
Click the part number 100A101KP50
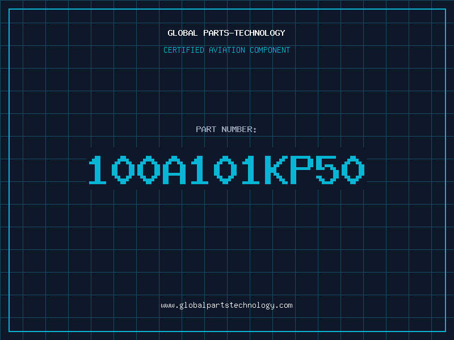tap(226, 169)
